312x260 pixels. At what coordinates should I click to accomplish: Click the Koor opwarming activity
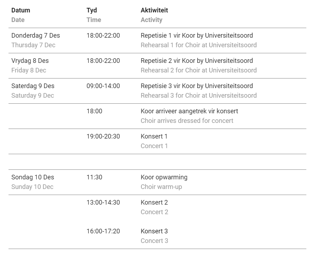164,177
